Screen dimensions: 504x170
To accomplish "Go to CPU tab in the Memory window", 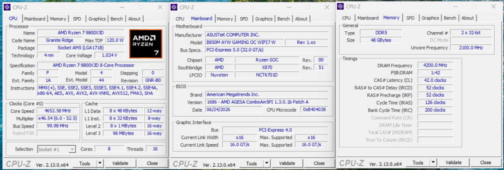I will click(x=346, y=18).
